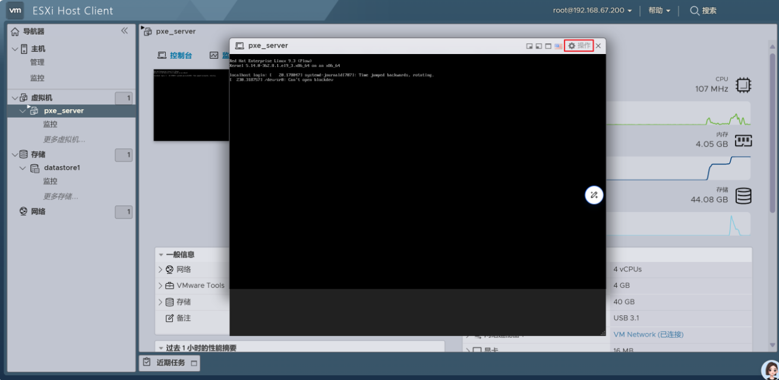Image resolution: width=779 pixels, height=380 pixels.
Task: Expand the 存储 row in 一般信息
Action: 160,302
